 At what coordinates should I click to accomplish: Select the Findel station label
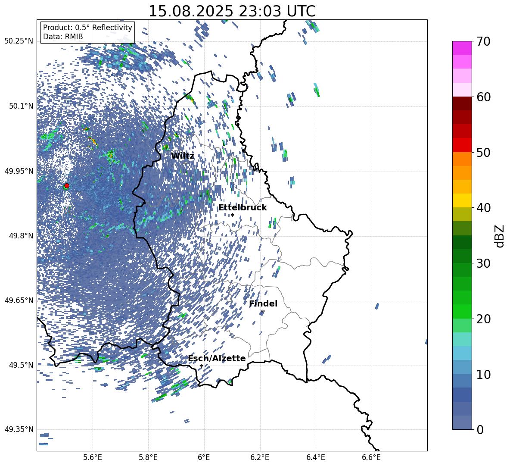coord(263,303)
